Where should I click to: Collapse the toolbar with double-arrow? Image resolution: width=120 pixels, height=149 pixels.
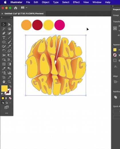pos(11,17)
